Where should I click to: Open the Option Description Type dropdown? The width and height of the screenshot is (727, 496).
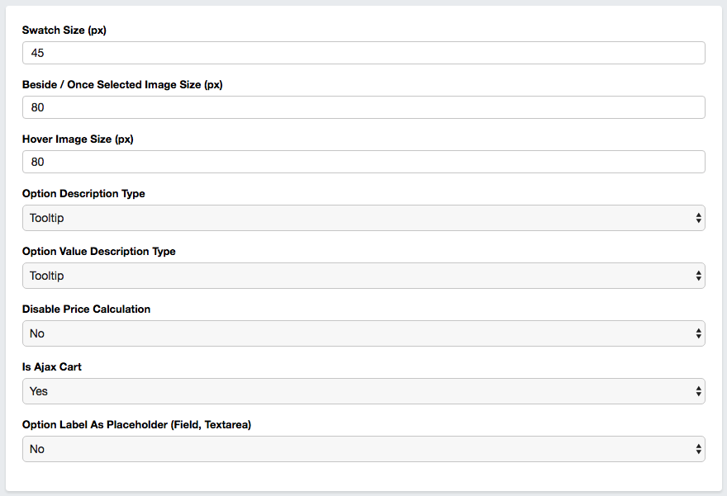click(x=363, y=218)
